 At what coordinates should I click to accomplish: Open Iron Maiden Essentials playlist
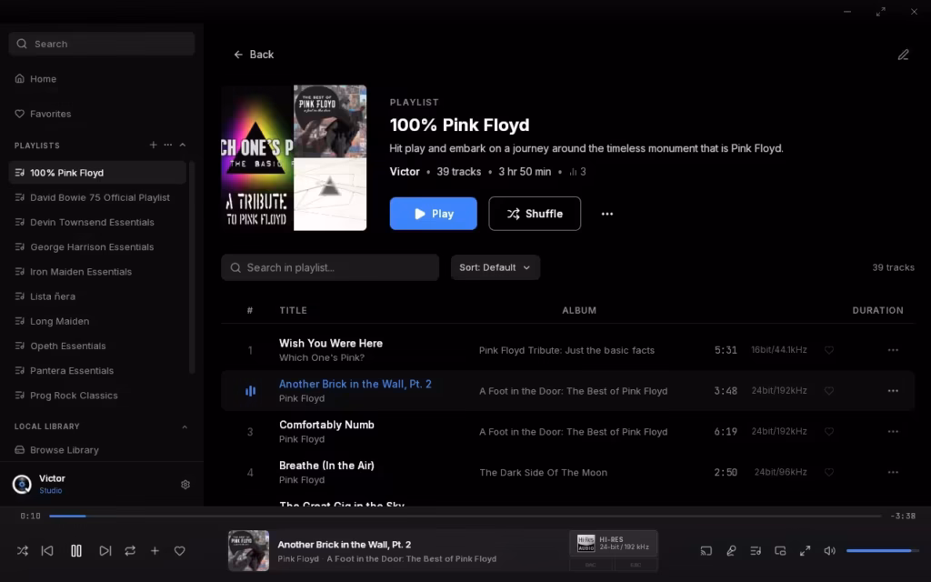[81, 272]
